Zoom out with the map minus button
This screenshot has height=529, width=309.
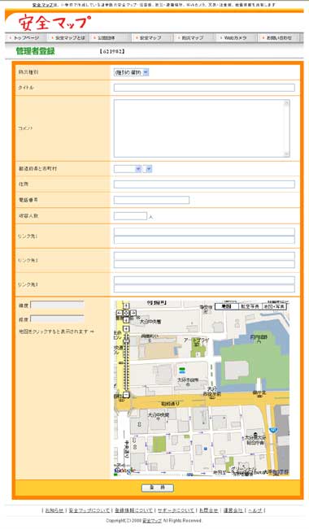click(x=126, y=395)
